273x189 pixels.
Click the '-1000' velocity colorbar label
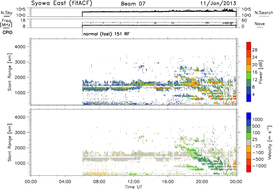[x=259, y=166]
